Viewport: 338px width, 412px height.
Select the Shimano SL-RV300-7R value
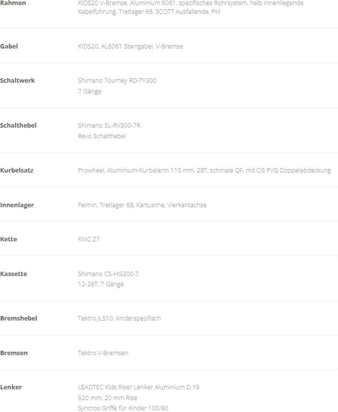(109, 126)
